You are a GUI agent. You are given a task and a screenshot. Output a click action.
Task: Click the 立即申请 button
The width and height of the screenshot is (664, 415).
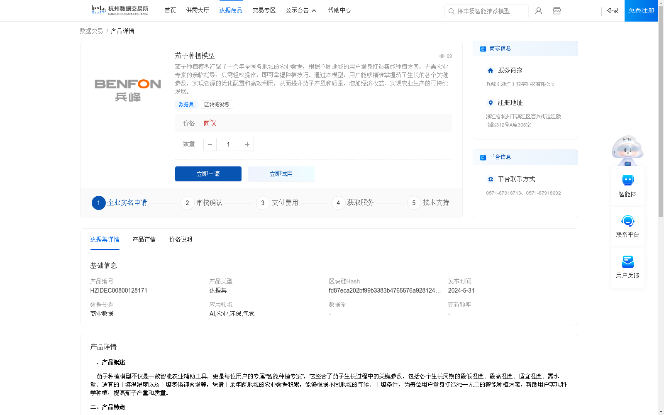[208, 174]
